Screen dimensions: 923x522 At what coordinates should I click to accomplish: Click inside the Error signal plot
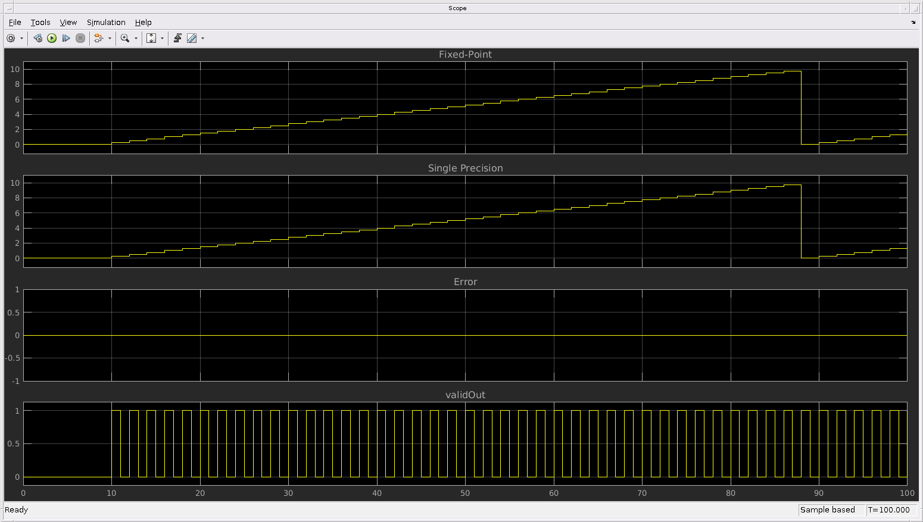pos(465,335)
